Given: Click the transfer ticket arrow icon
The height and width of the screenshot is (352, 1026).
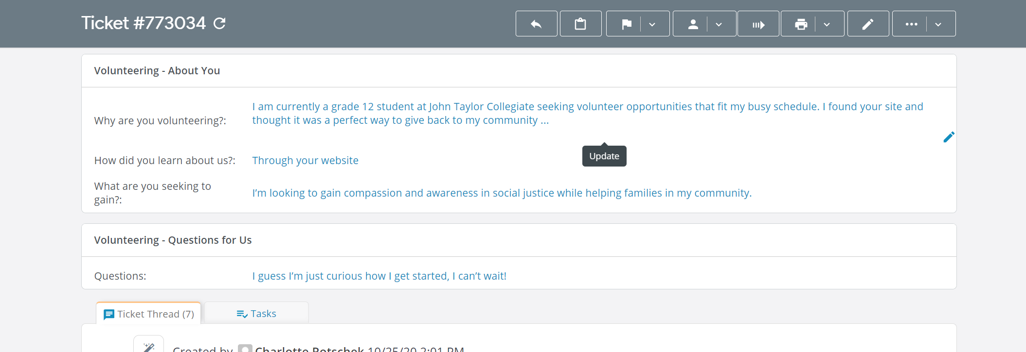Looking at the screenshot, I should [x=758, y=24].
